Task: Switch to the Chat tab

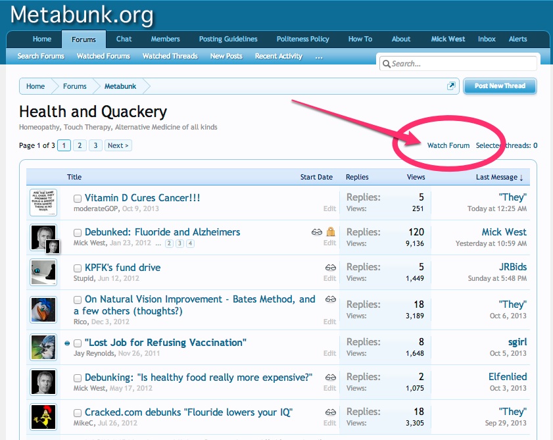Action: click(124, 39)
